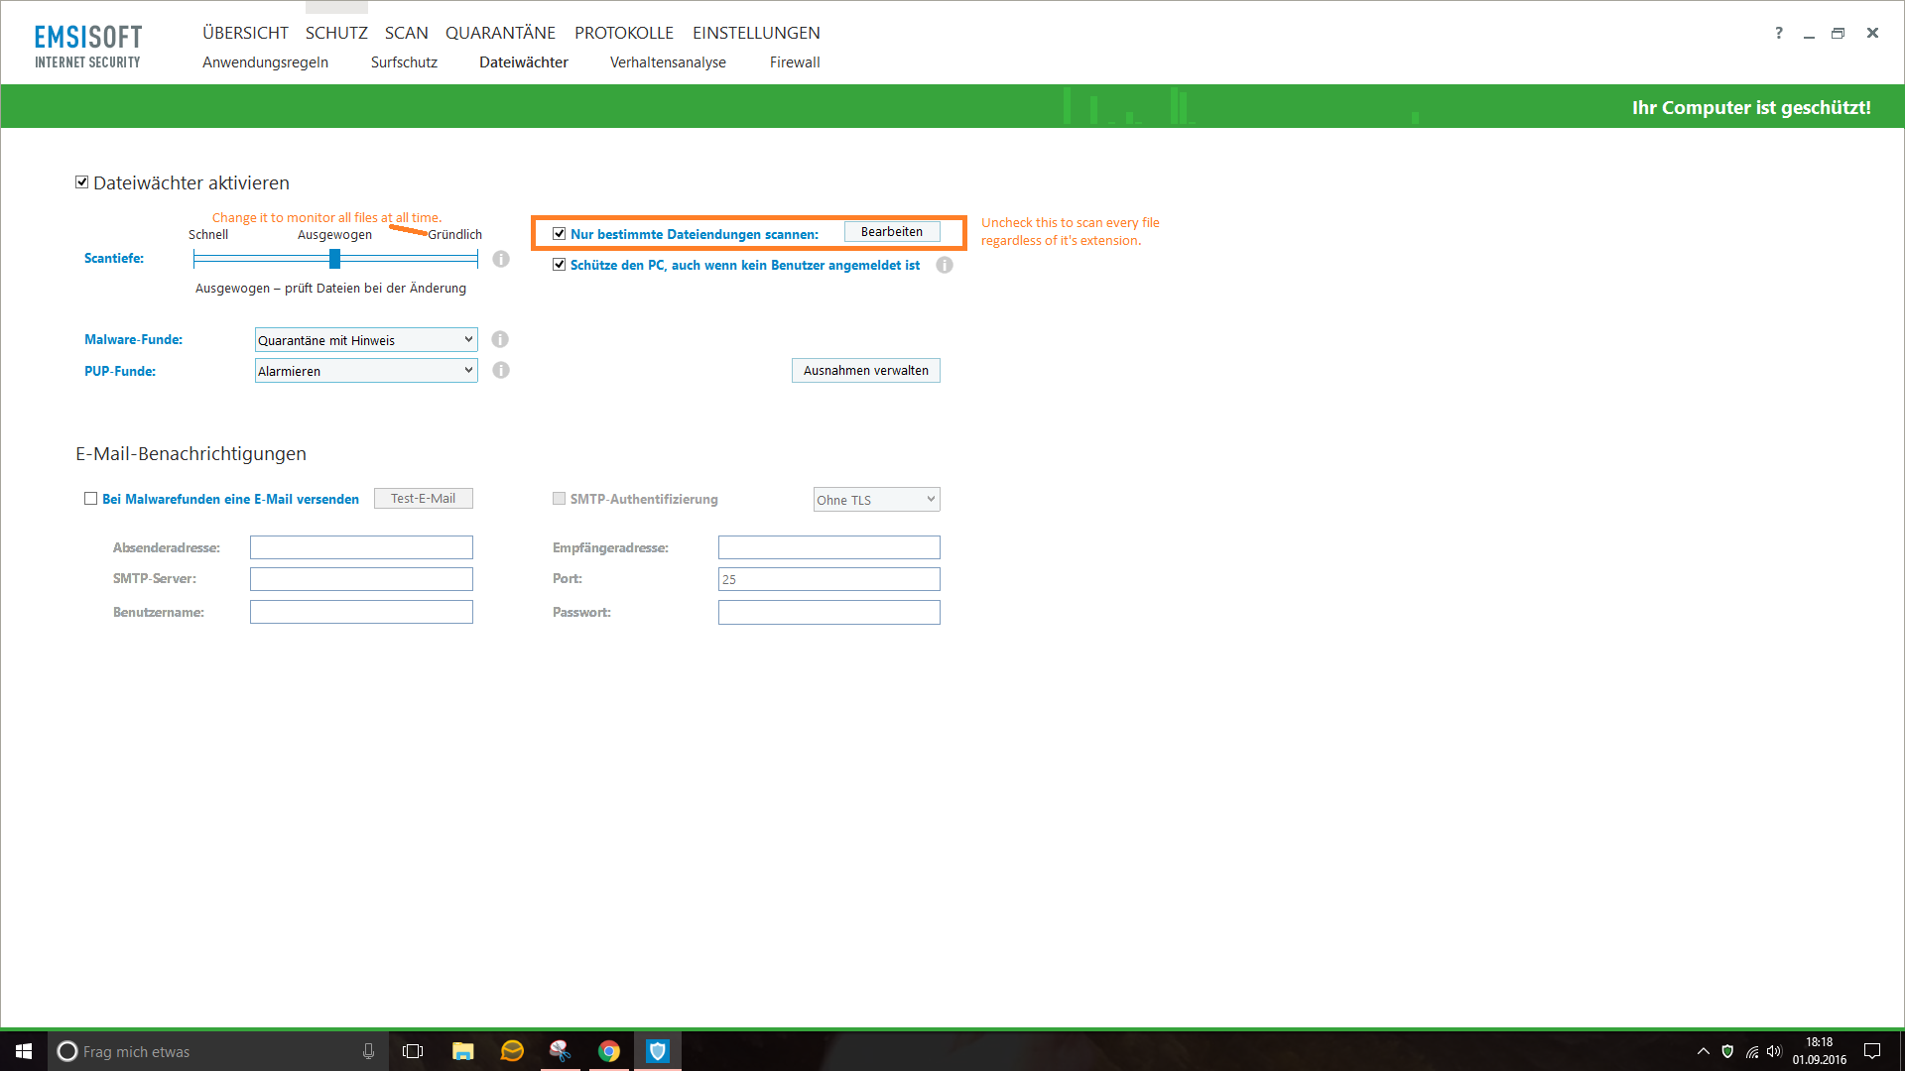Screen dimensions: 1905x1071
Task: Open the QUARANTÄNE menu
Action: click(500, 33)
